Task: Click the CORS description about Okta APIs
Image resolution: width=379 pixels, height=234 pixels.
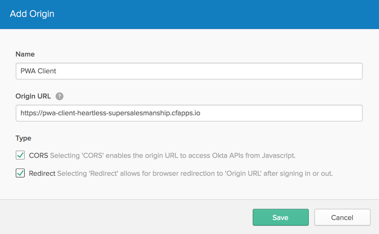Action: coord(172,156)
